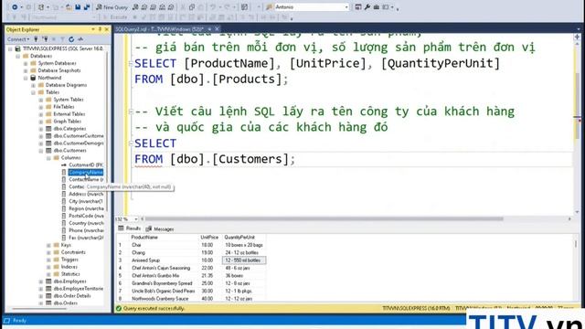Click the 'Query executed successfully.' status message
The height and width of the screenshot is (329, 585).
click(x=154, y=309)
